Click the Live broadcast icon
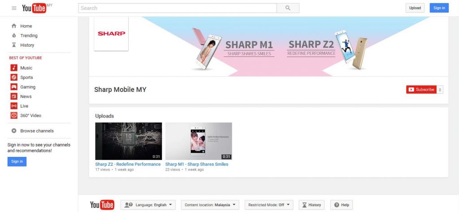 point(14,106)
